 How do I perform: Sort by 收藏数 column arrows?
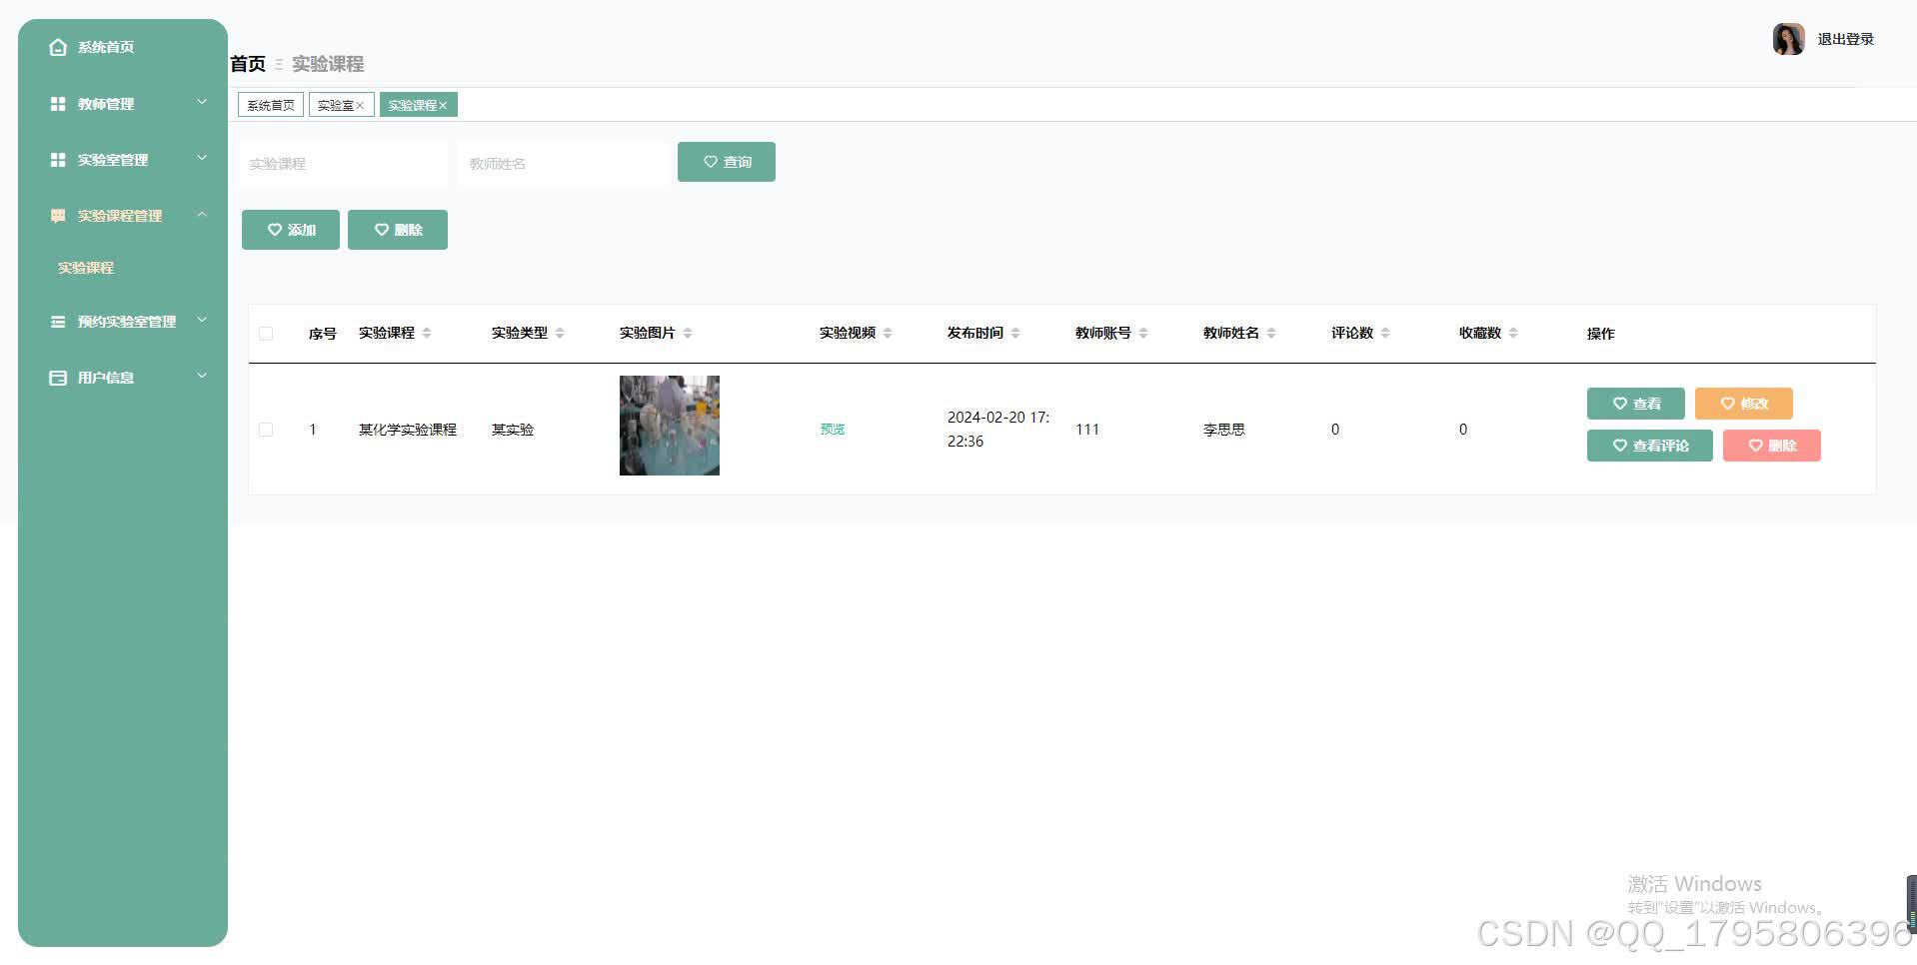click(x=1513, y=333)
